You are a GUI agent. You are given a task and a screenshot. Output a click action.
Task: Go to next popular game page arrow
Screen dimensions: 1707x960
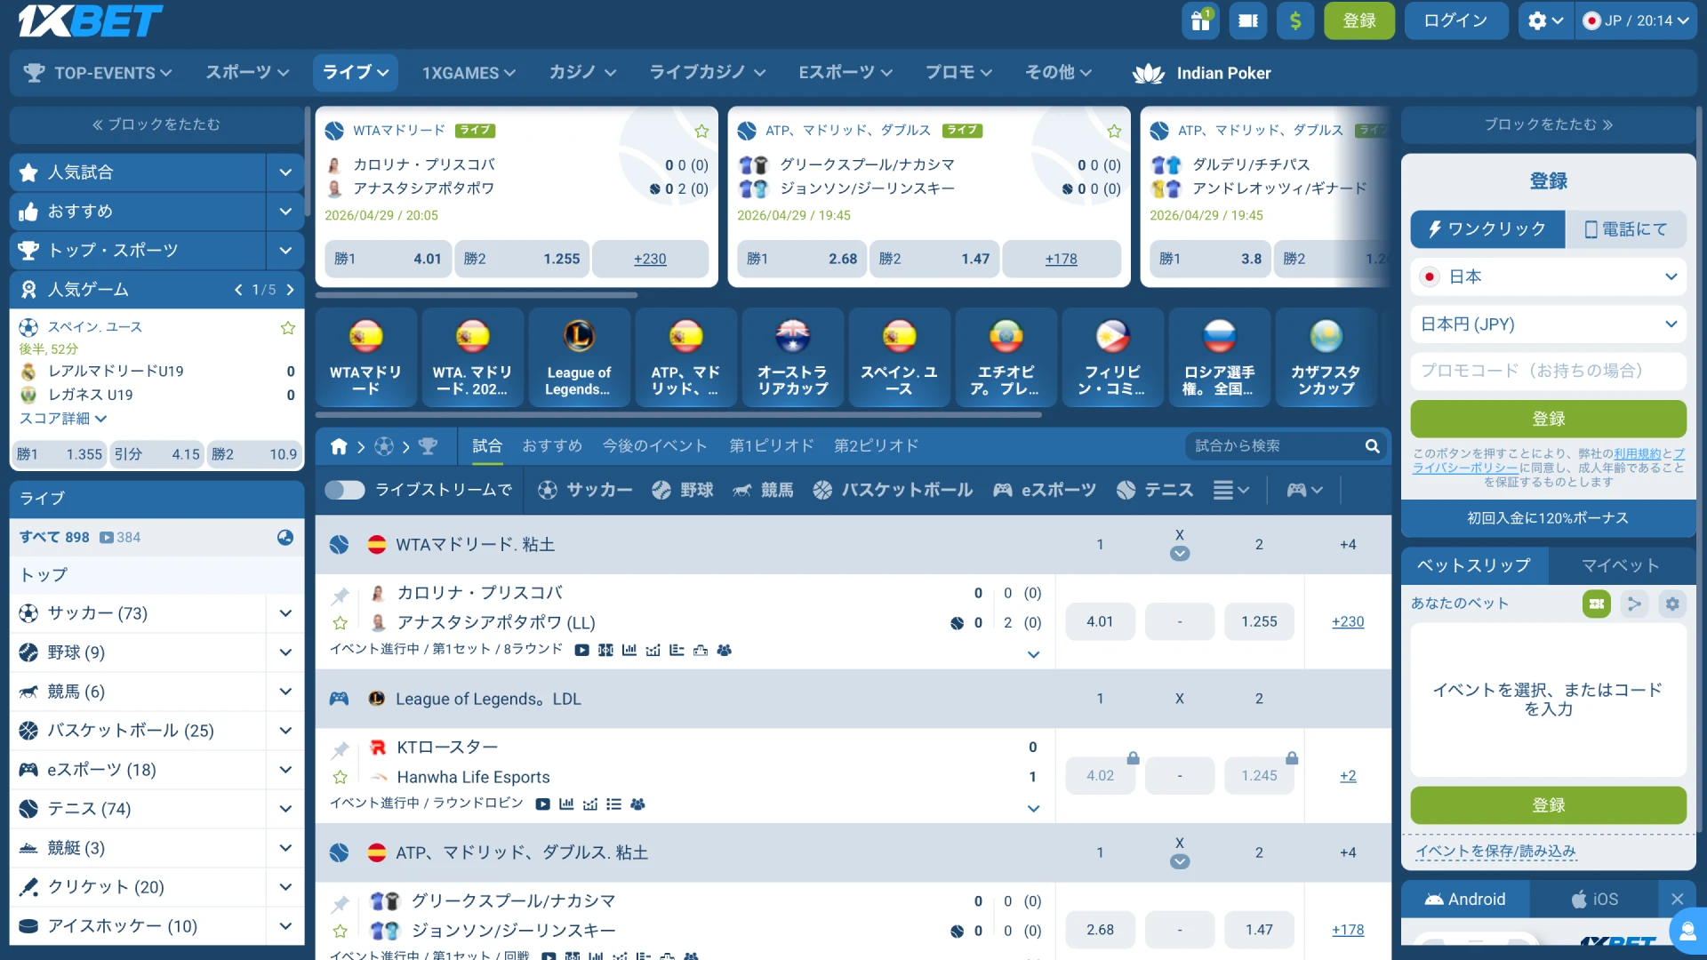(x=290, y=290)
